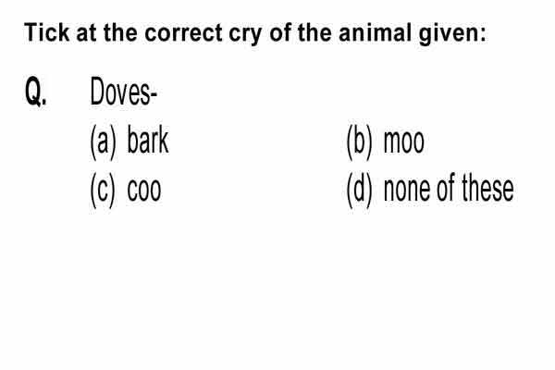
Task: Click the word 'at' in the heading
Action: click(87, 33)
